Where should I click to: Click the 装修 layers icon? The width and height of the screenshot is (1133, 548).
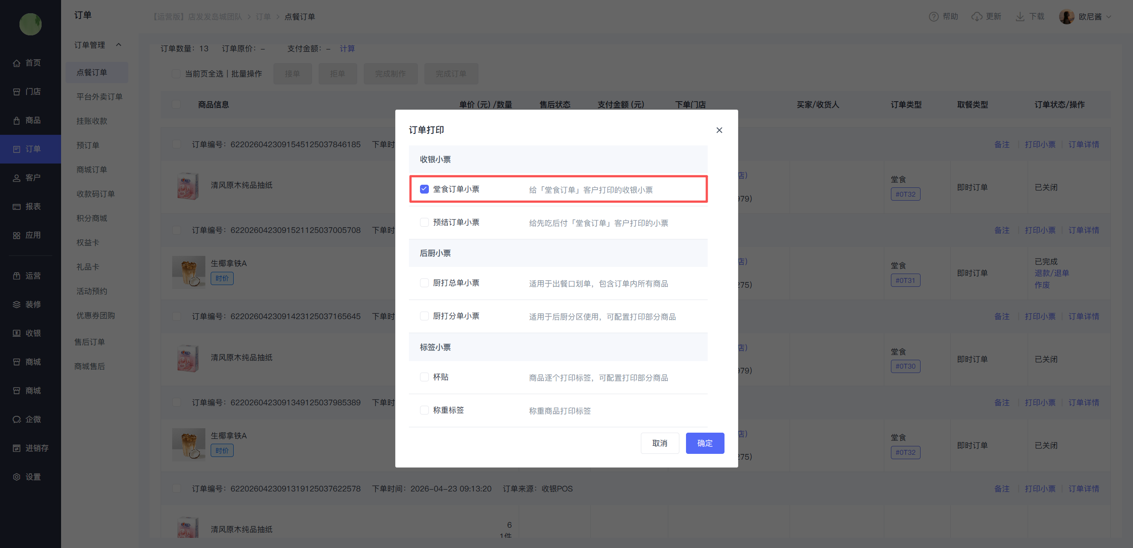pos(16,304)
